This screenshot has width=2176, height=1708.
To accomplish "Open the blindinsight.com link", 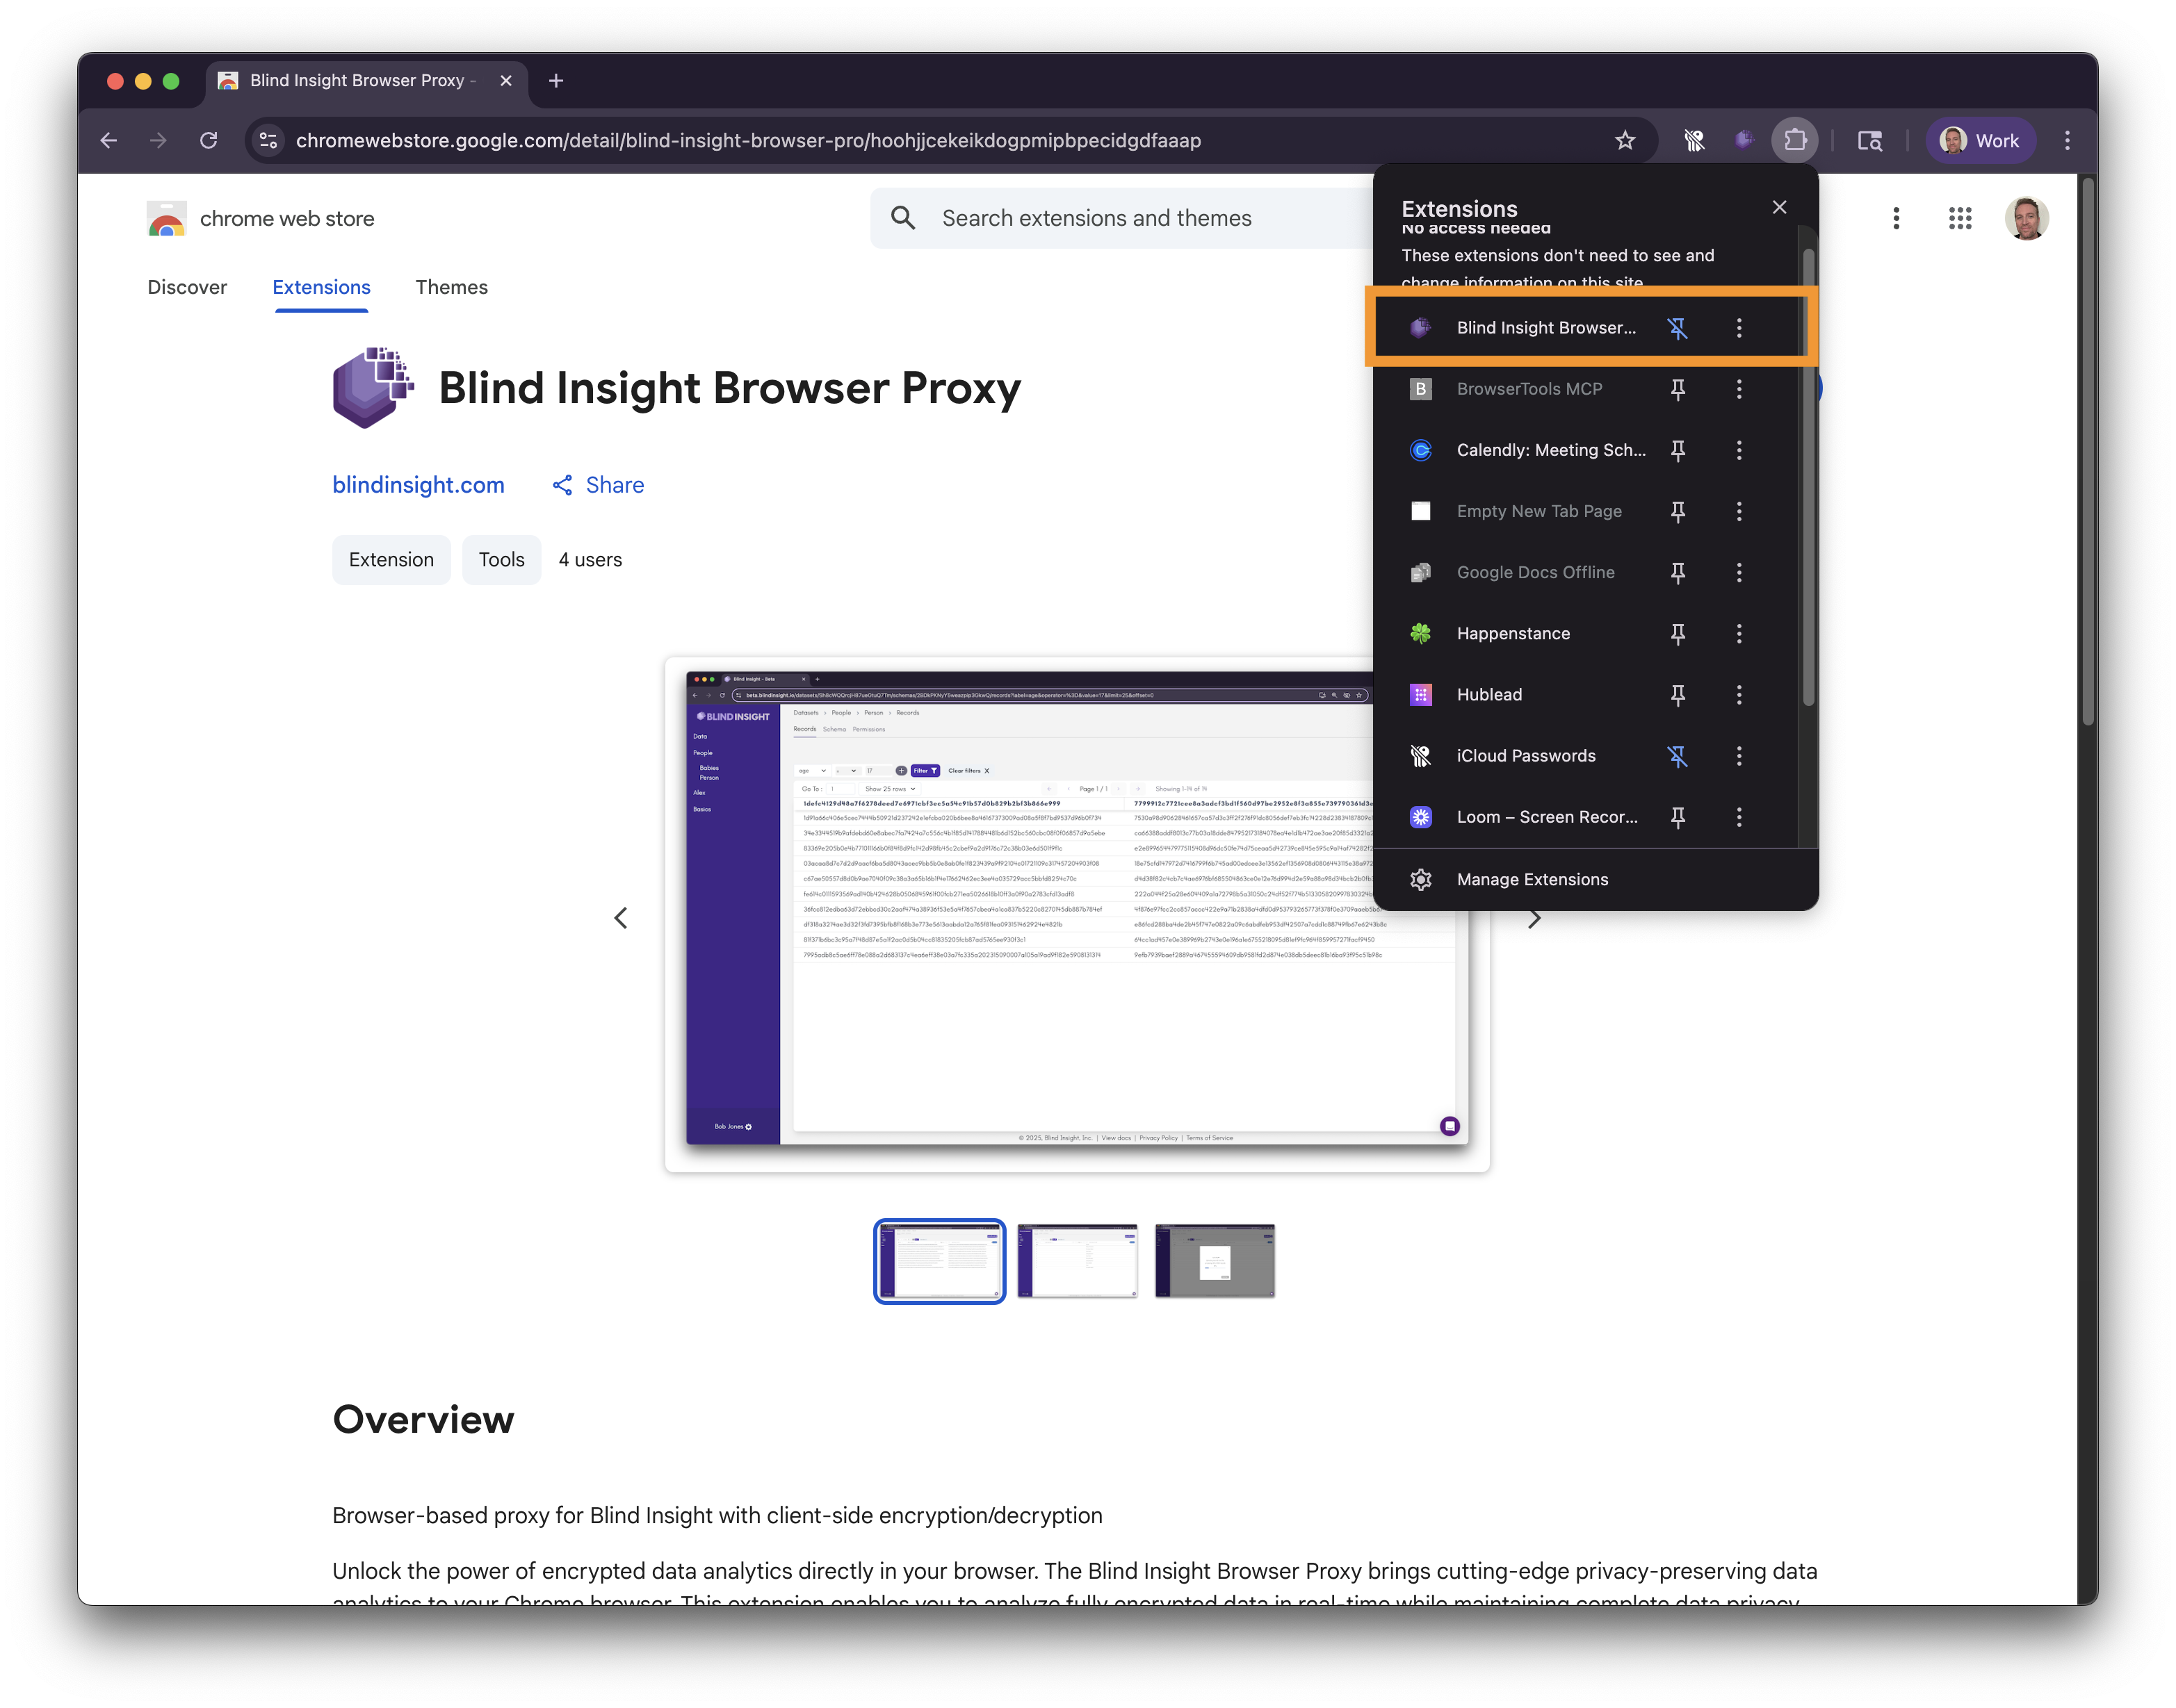I will click(x=419, y=485).
